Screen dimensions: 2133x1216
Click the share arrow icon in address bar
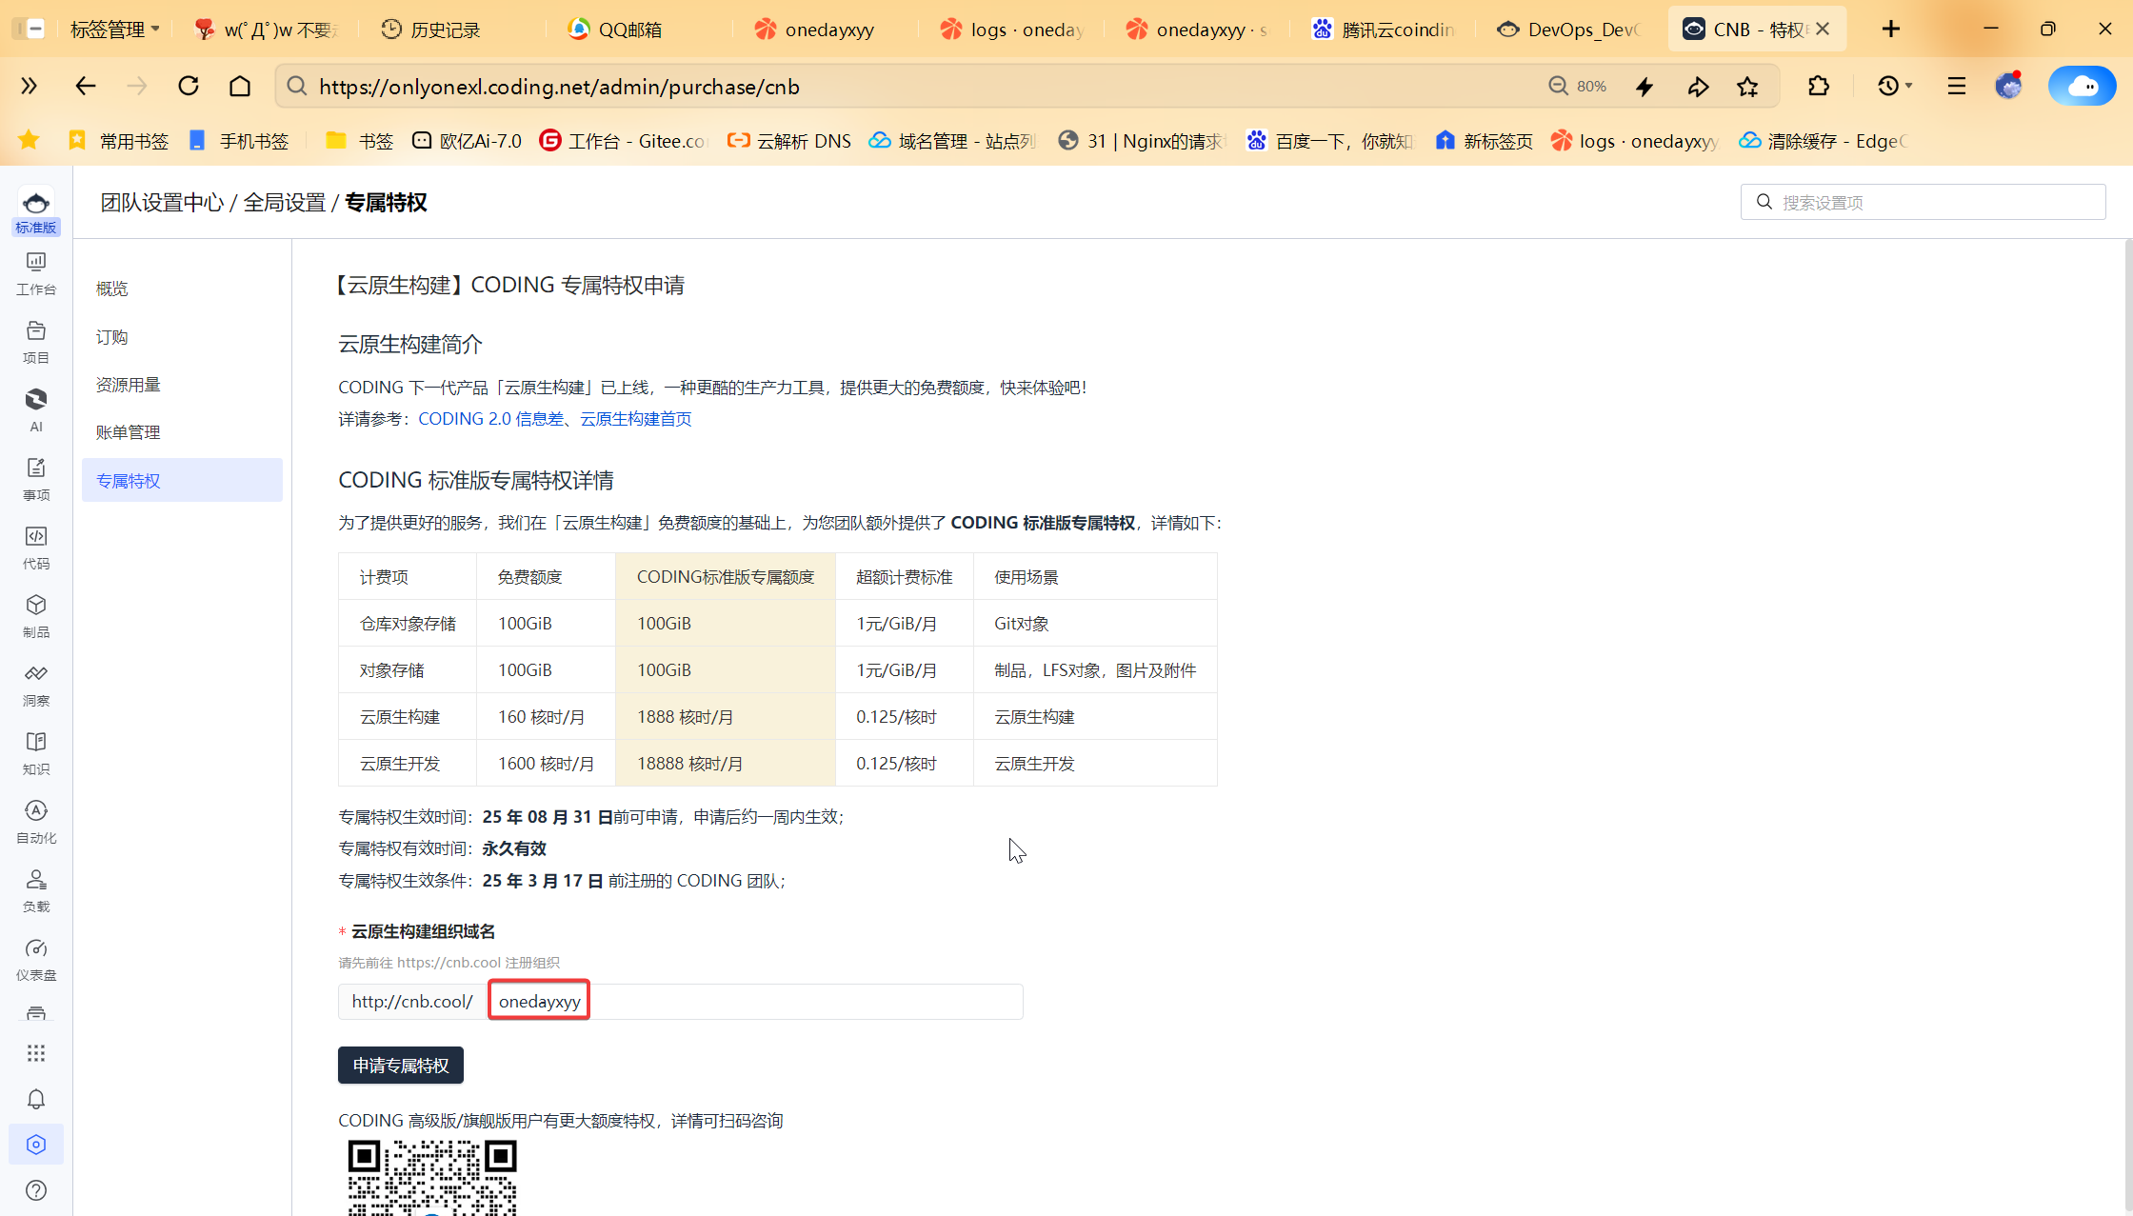tap(1698, 87)
